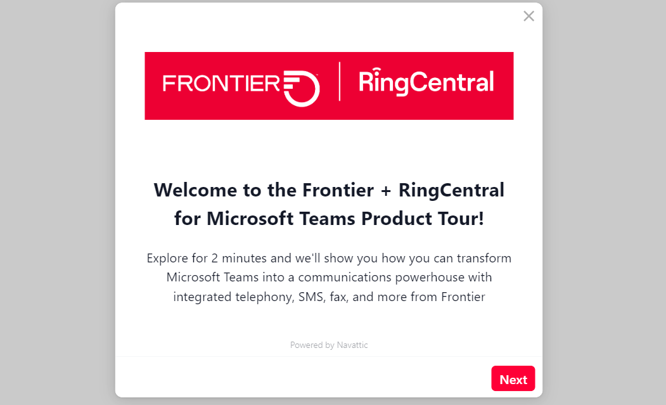Open the Powered by Navattic link
666x405 pixels.
click(x=329, y=345)
